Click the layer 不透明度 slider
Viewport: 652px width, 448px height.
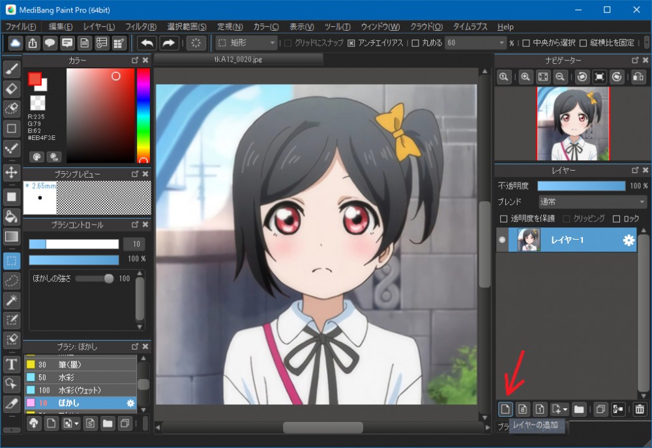click(x=582, y=186)
